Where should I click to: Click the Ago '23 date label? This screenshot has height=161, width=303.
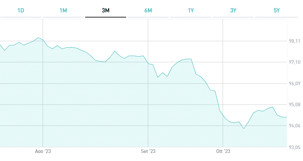[x=43, y=151]
